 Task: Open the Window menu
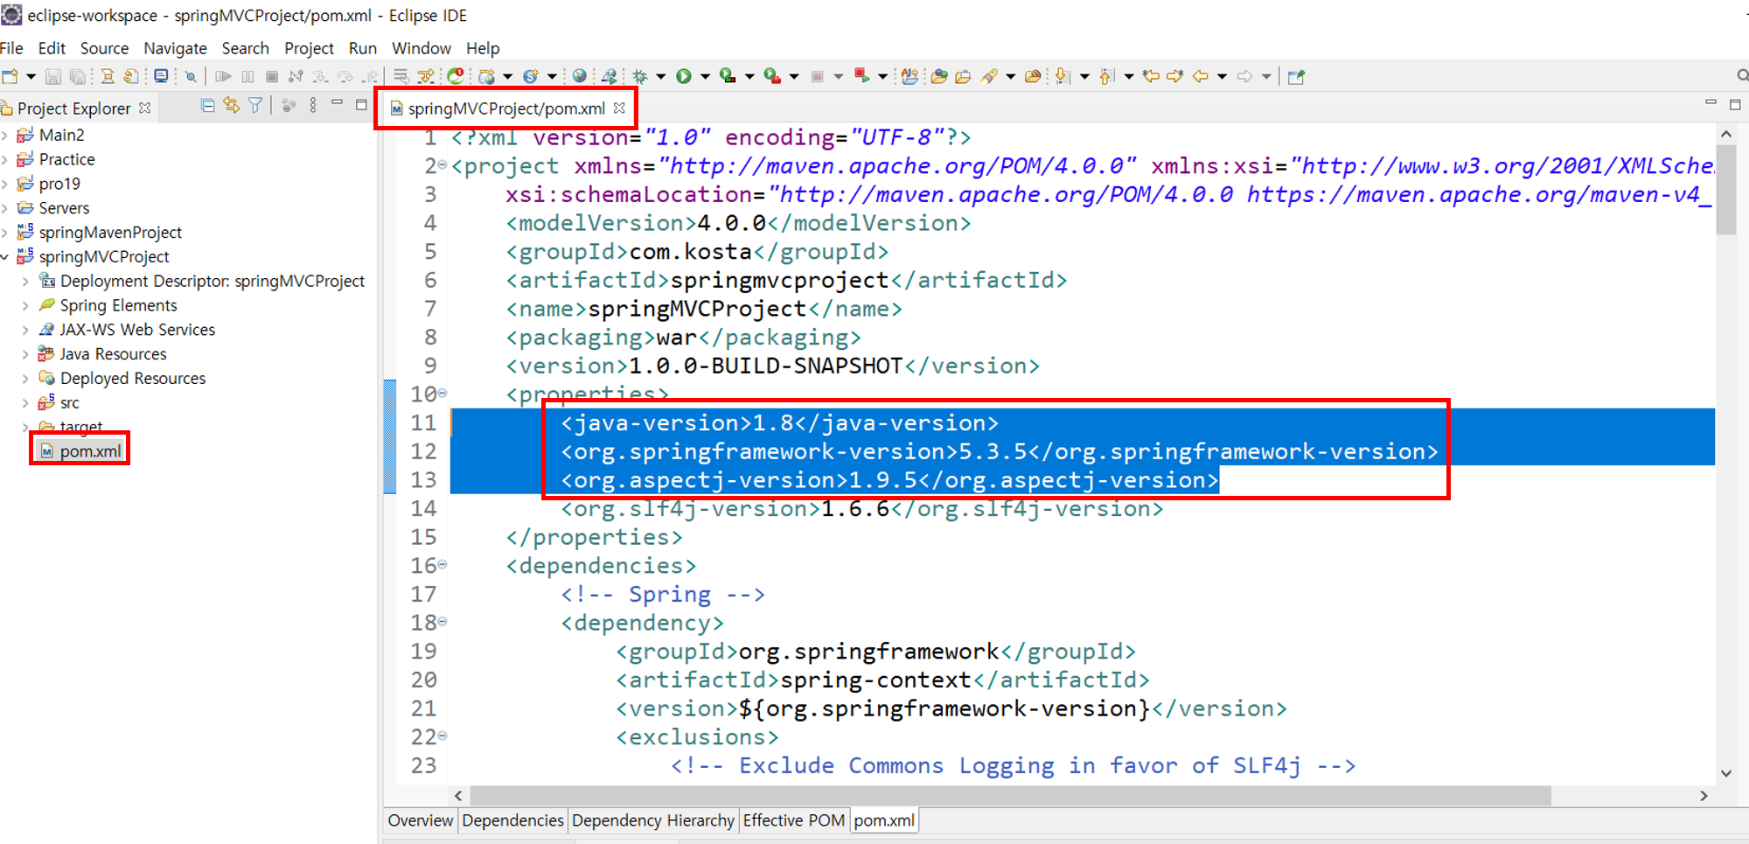tap(421, 48)
